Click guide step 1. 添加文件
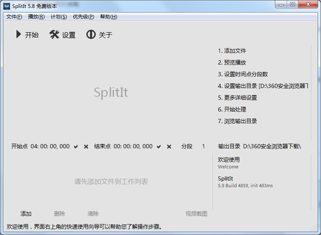The width and height of the screenshot is (321, 235). (232, 51)
